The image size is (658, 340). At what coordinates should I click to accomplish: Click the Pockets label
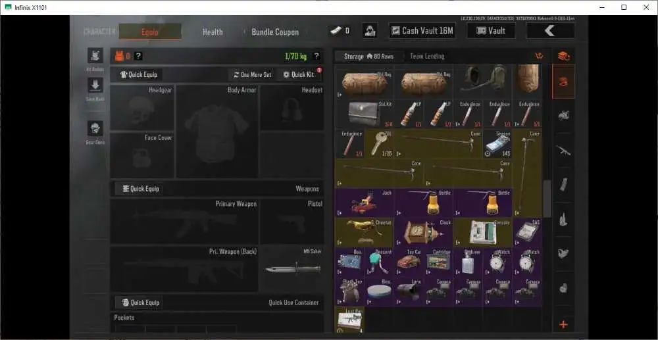tap(124, 318)
